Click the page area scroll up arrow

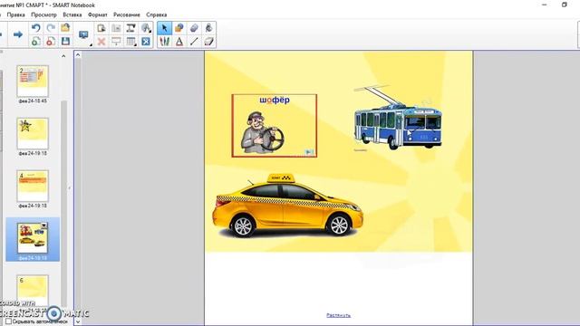point(78,55)
